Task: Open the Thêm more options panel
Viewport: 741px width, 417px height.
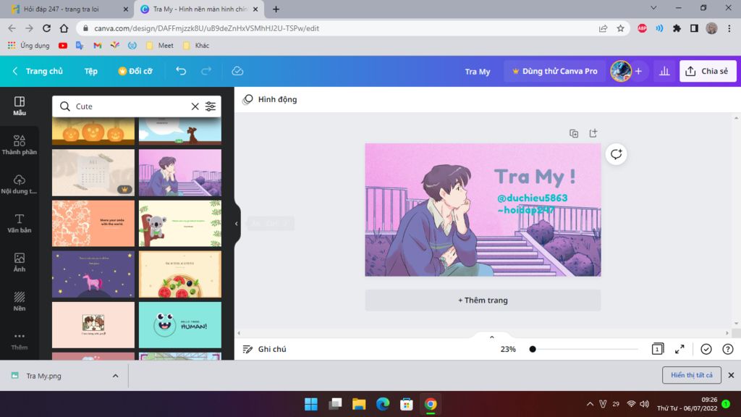Action: click(x=20, y=340)
